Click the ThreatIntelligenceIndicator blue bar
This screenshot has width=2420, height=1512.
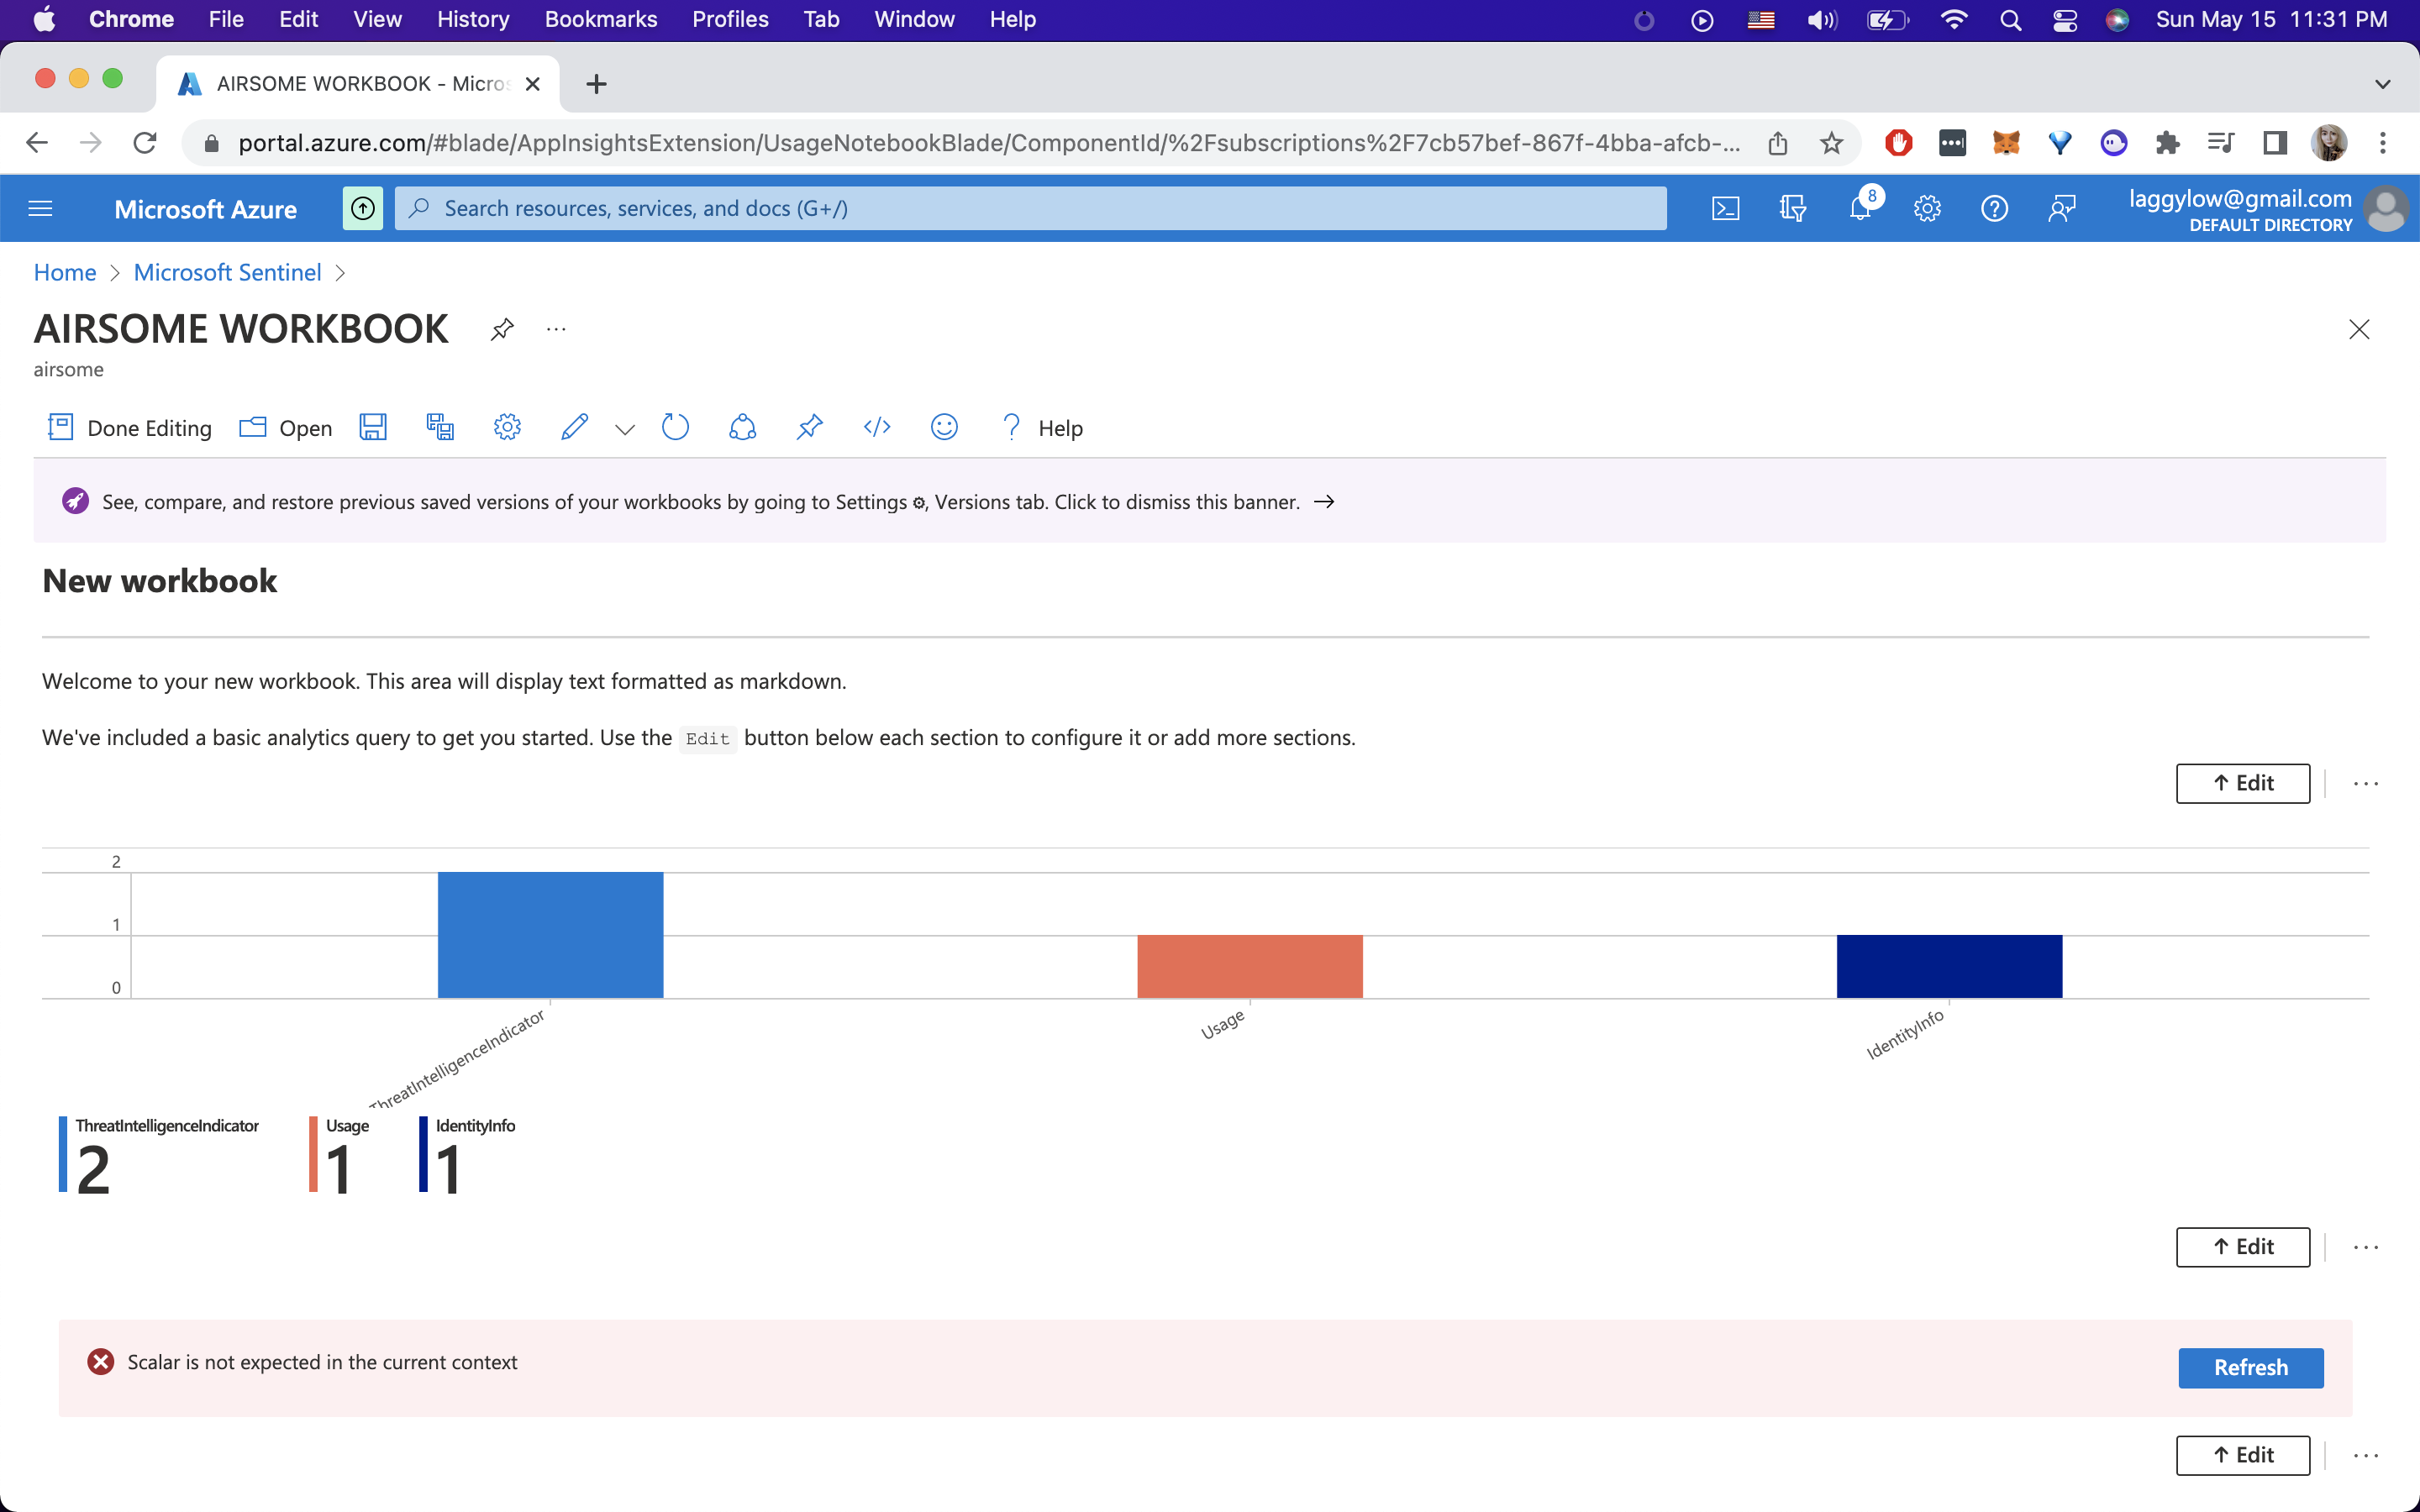[x=550, y=934]
